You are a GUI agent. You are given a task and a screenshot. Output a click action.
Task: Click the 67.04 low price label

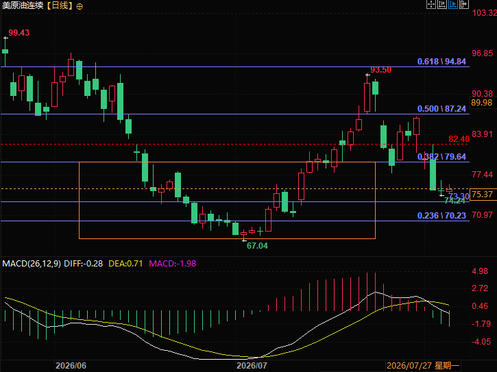(257, 245)
